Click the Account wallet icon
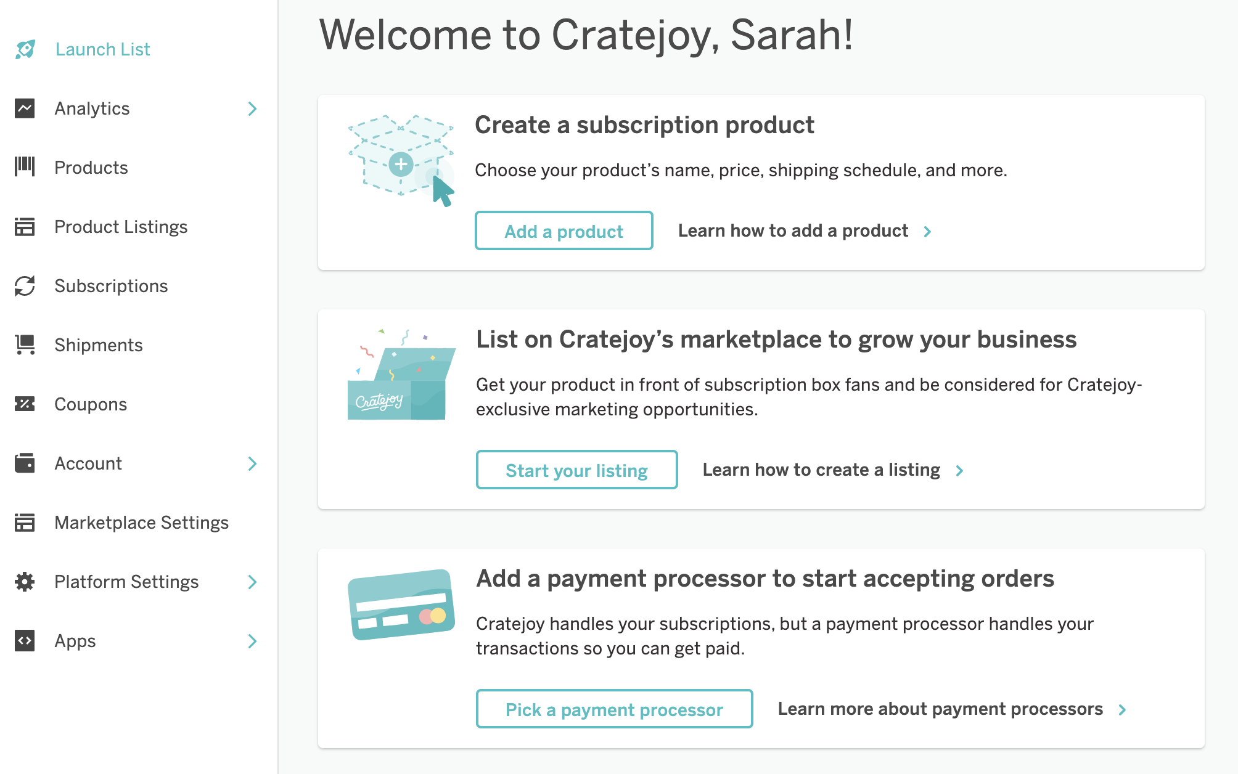Image resolution: width=1238 pixels, height=774 pixels. pos(25,463)
